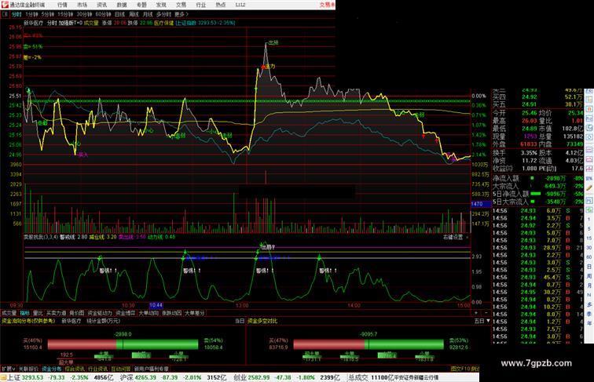The height and width of the screenshot is (382, 594).
Task: Select the 周 (weekly) period in the sidebar
Action: pyautogui.click(x=589, y=276)
